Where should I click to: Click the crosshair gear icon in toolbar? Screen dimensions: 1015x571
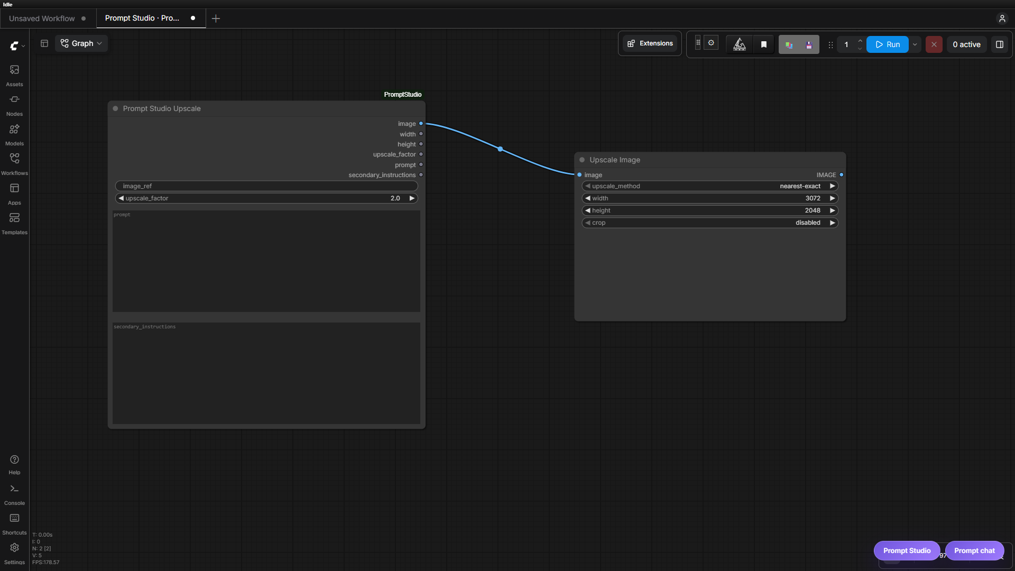pos(711,43)
